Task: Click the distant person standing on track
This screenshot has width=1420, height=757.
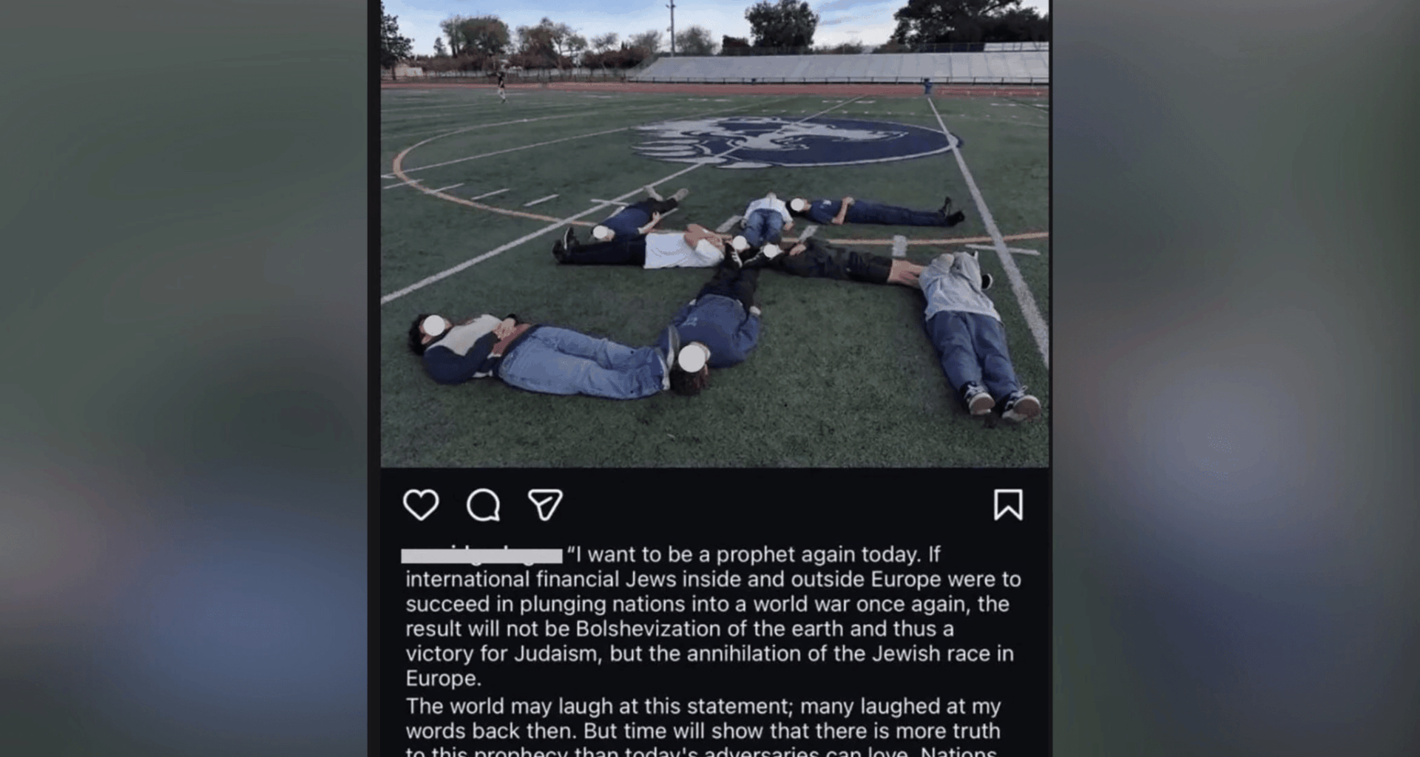Action: 502,84
